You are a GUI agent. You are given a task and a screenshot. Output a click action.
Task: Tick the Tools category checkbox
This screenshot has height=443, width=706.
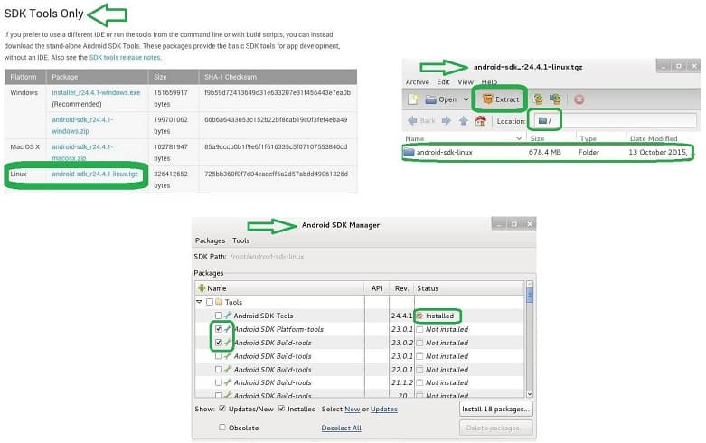tap(210, 302)
